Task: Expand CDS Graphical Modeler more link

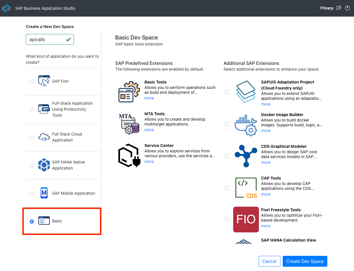Action: coord(266,162)
